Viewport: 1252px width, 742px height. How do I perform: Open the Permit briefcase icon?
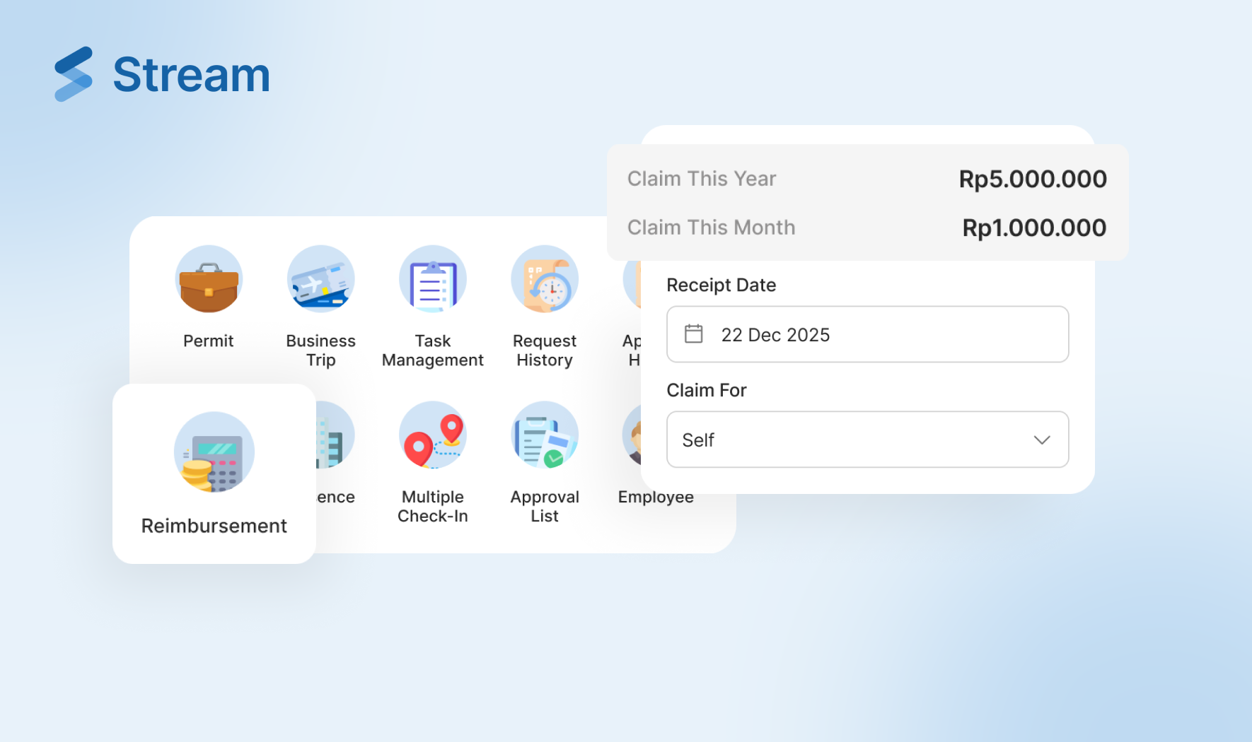click(x=209, y=279)
